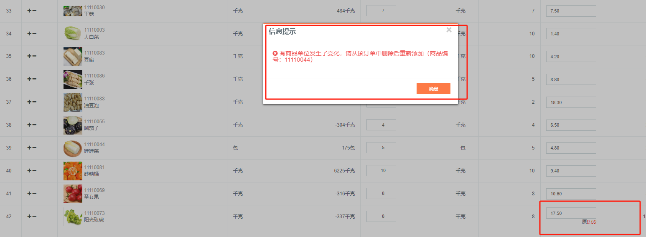Edit the 7.50 price field for 平菇
The height and width of the screenshot is (237, 646).
pos(571,11)
